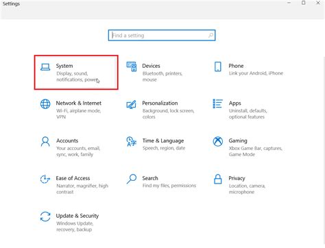Click 'Narrator, magnifier, high contrast' text
Image resolution: width=325 pixels, height=248 pixels.
(x=82, y=189)
